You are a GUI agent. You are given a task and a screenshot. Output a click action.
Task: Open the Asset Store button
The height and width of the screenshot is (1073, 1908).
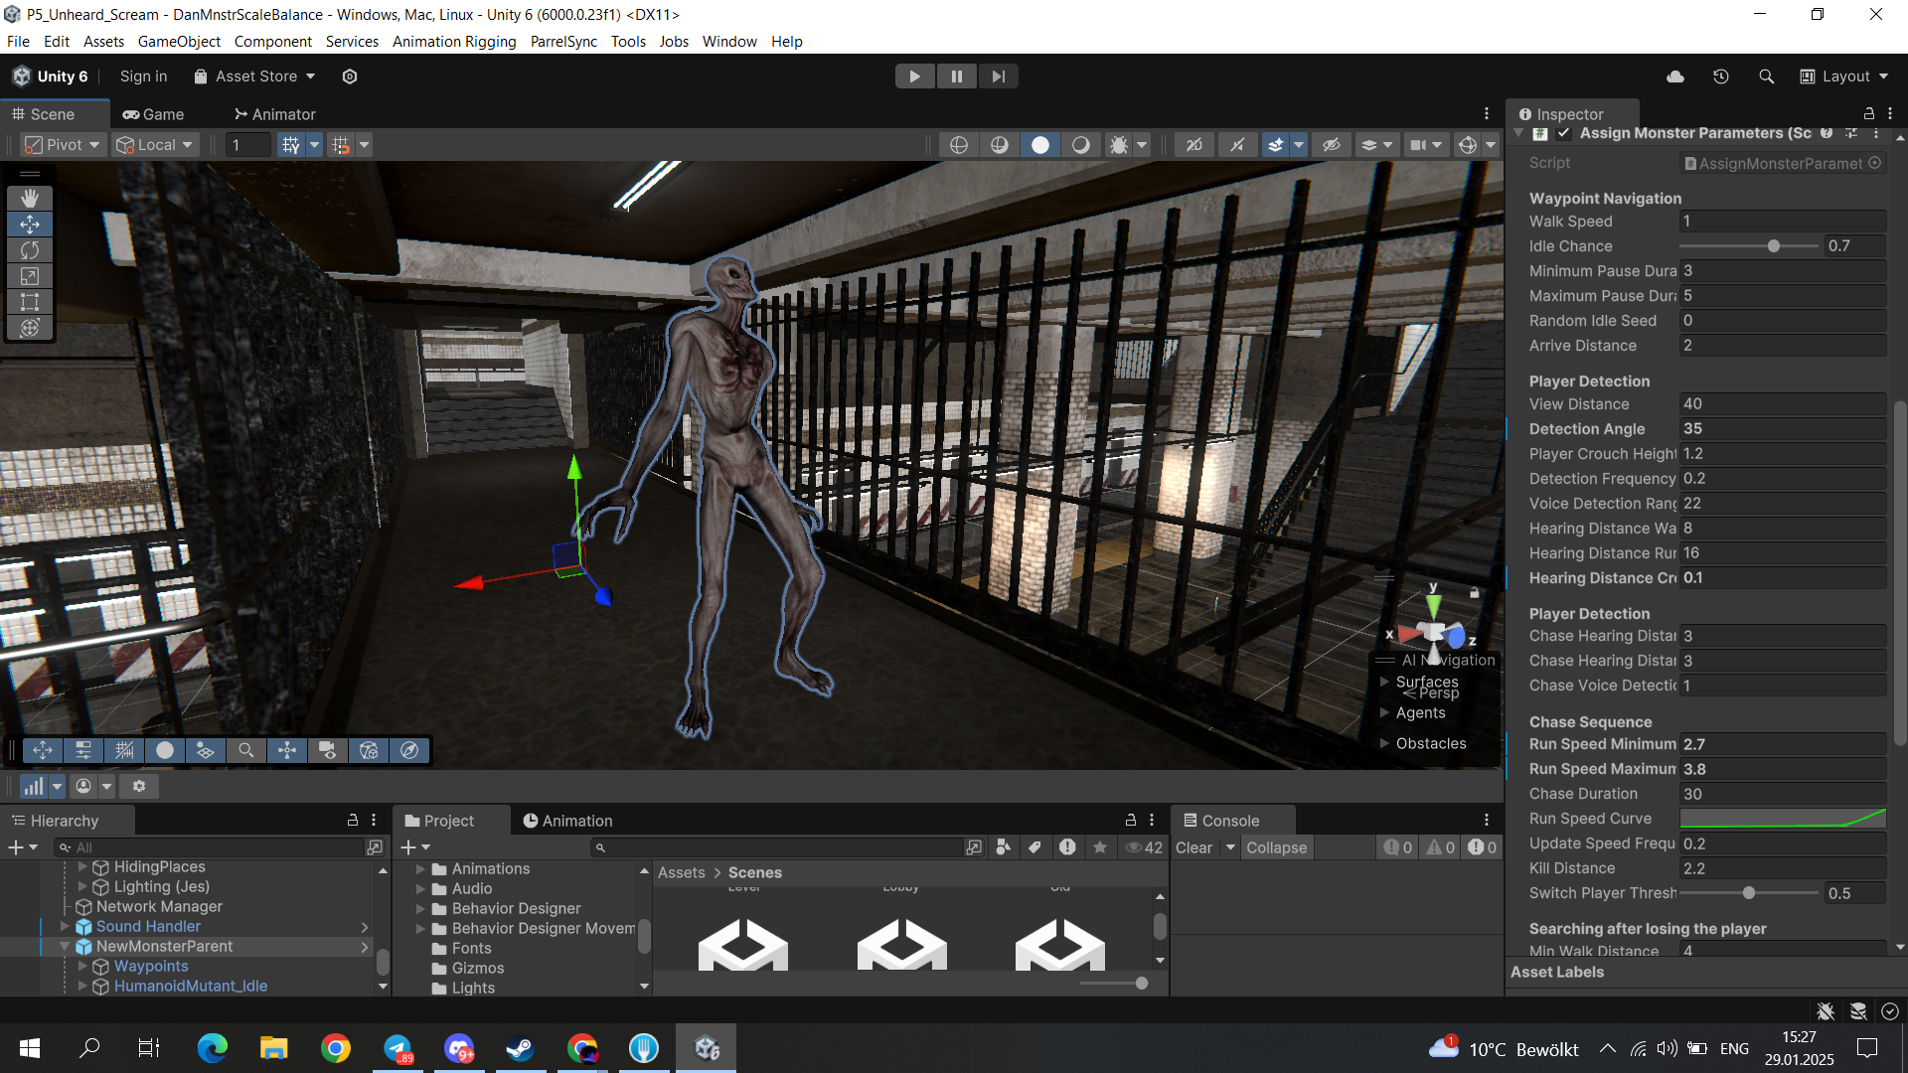click(254, 77)
